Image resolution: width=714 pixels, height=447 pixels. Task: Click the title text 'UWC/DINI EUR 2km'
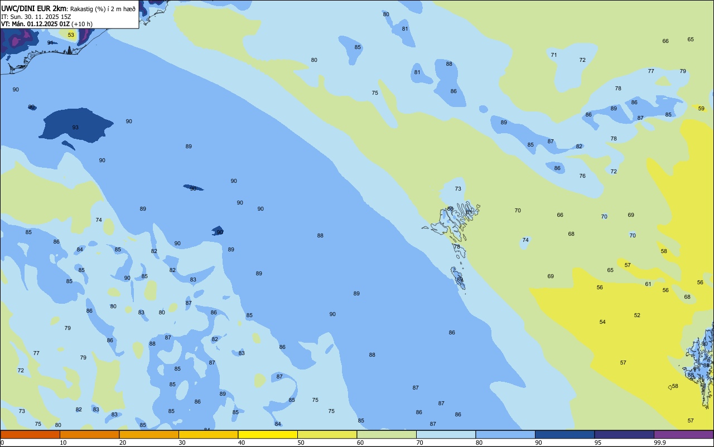[x=33, y=8]
